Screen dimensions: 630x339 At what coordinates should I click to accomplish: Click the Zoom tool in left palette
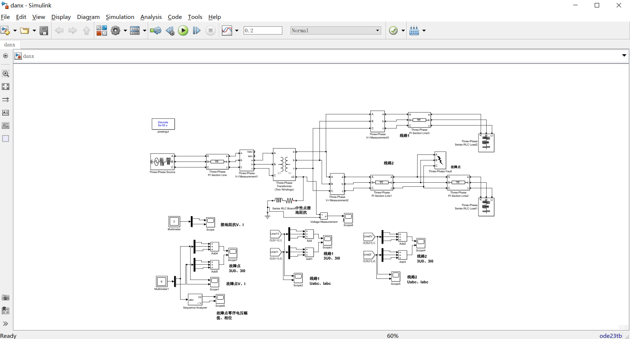[6, 74]
